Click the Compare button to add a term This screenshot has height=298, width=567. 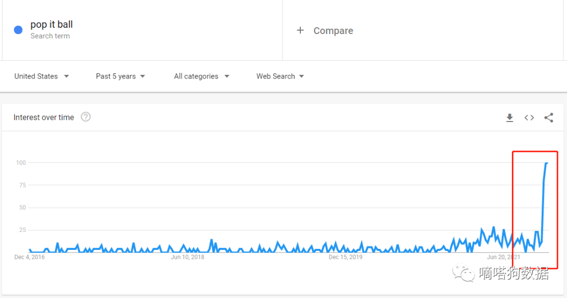click(x=333, y=31)
